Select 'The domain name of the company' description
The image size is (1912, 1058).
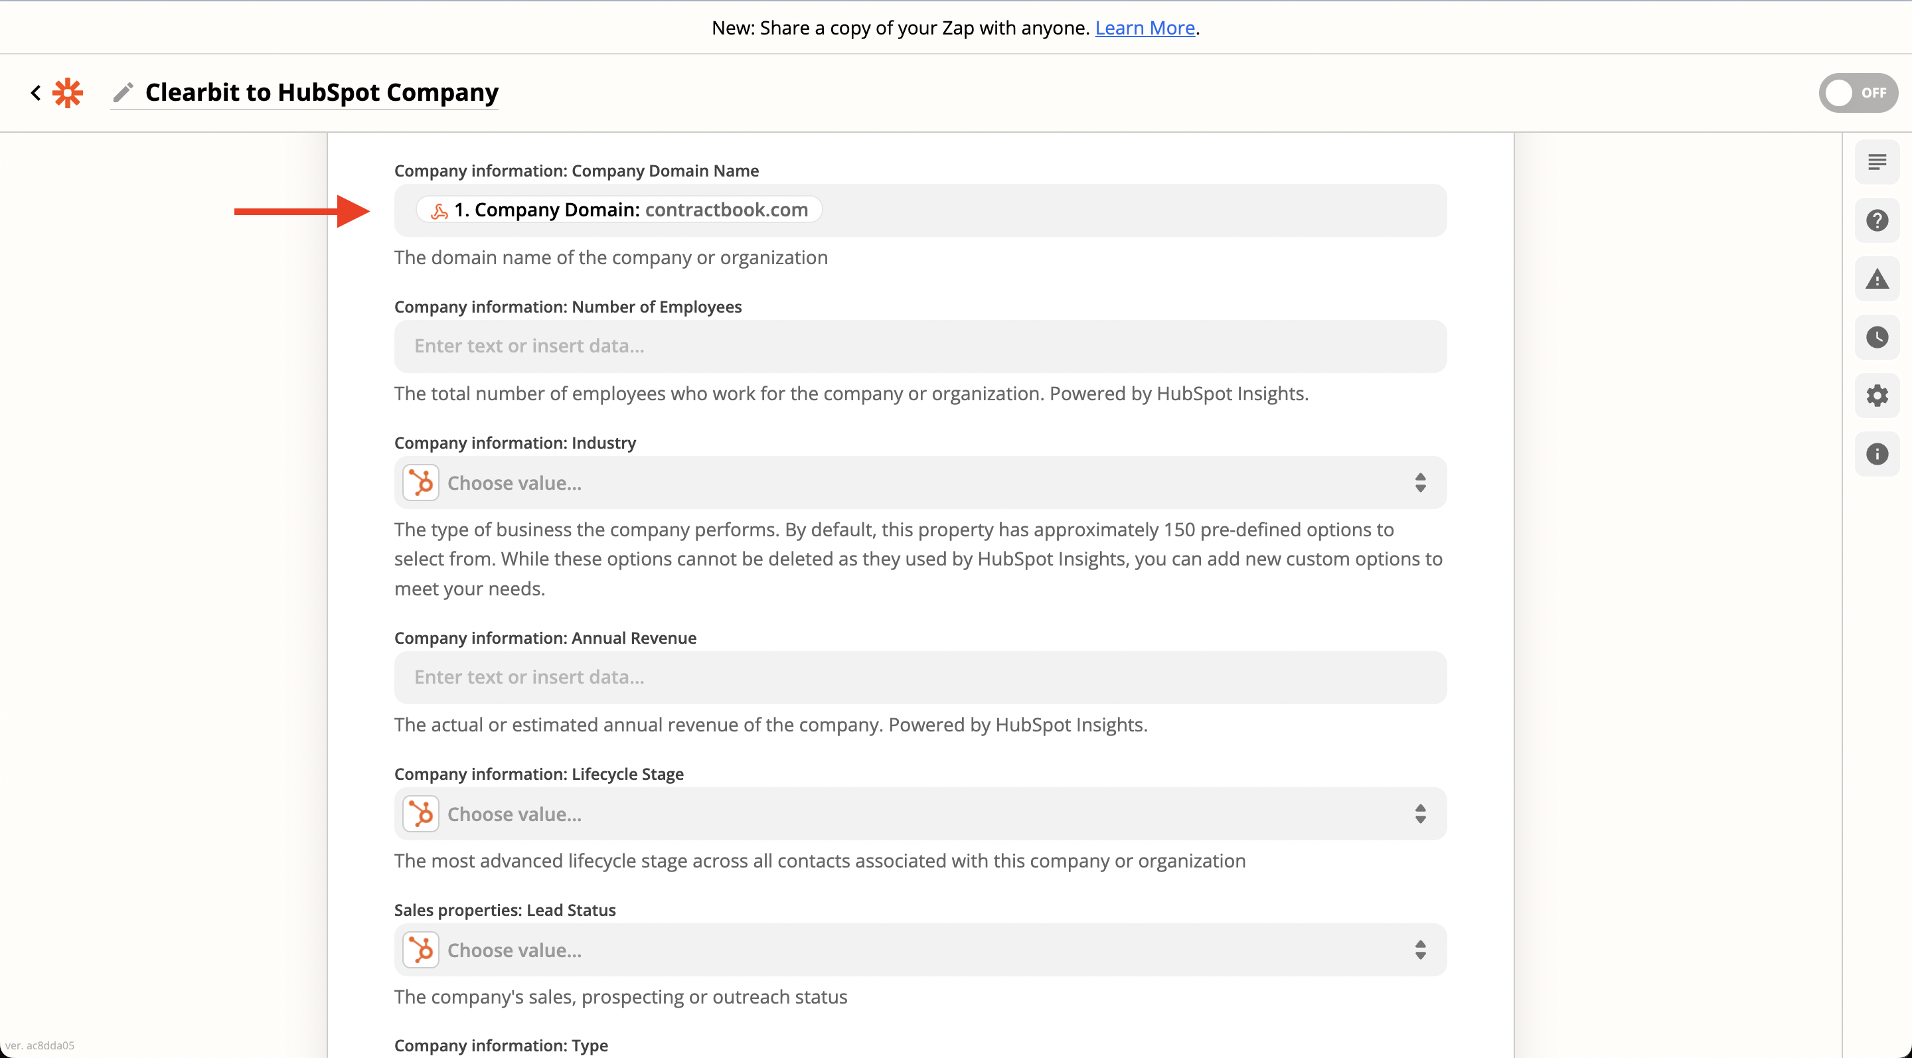click(x=611, y=258)
